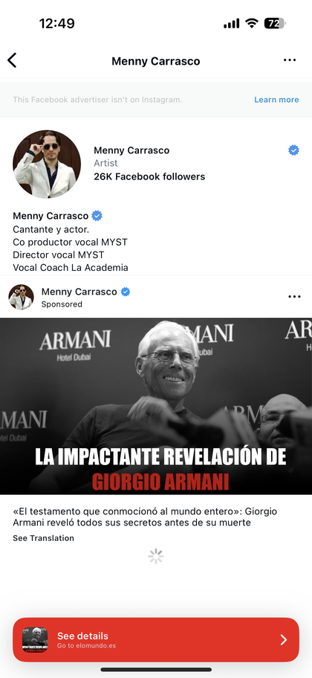Screen dimensions: 312x678
Task: Tap the post caption about Giorgio Armani
Action: 145,517
